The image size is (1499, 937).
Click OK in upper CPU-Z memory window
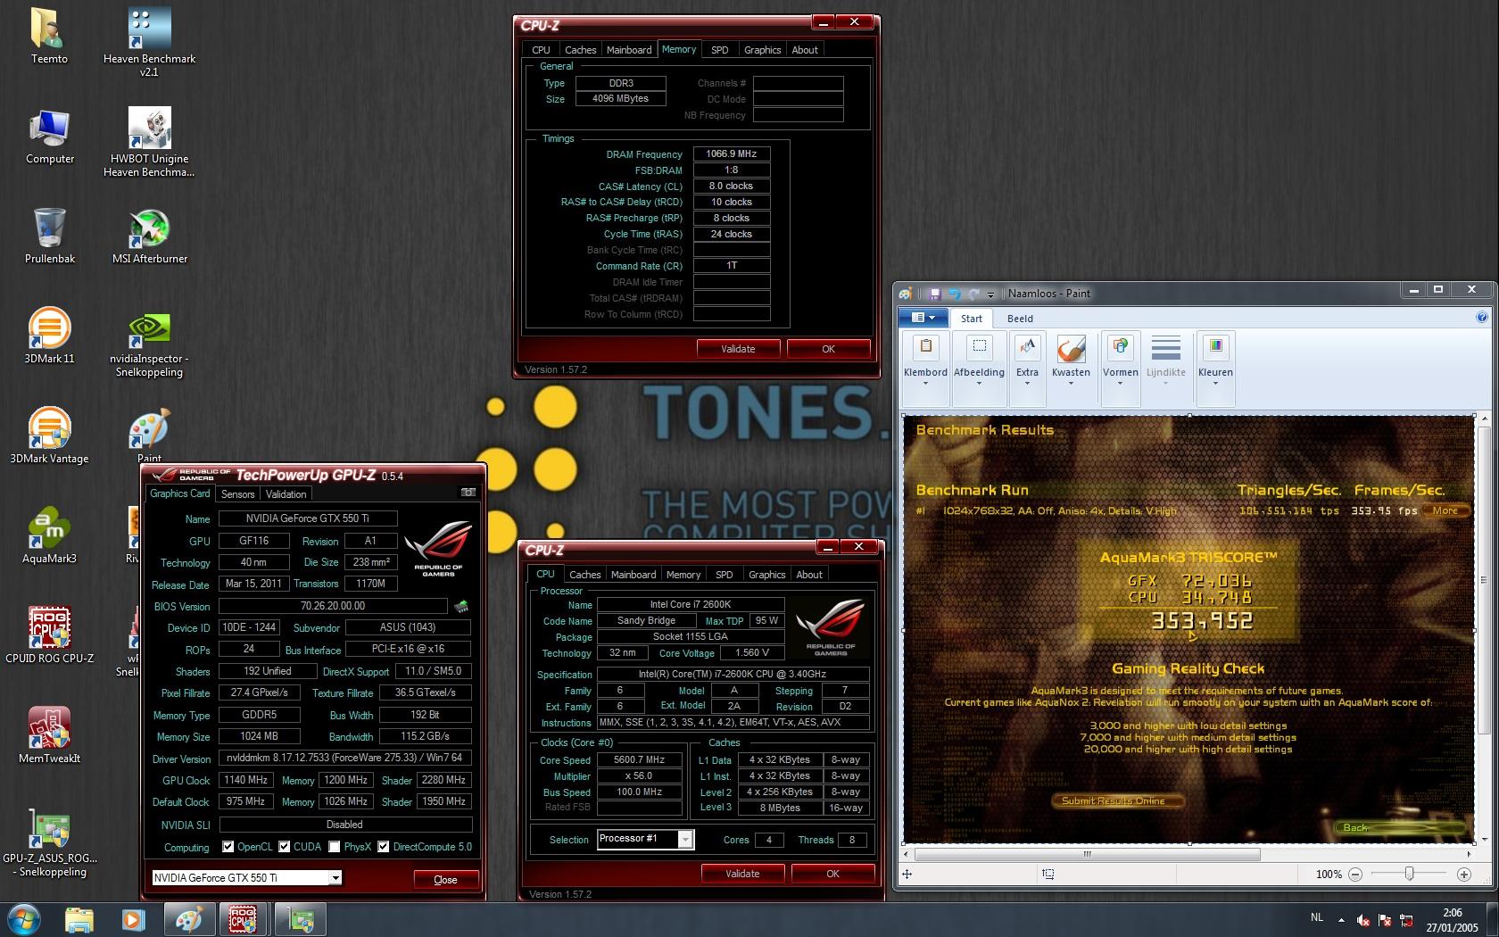[828, 349]
